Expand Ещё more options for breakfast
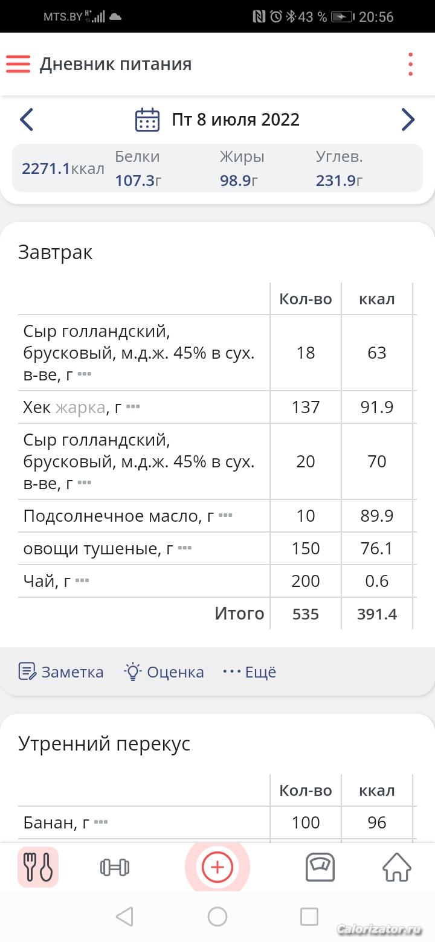Screen dimensions: 435x942 [x=250, y=671]
